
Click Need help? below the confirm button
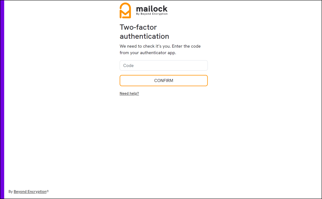pos(129,93)
